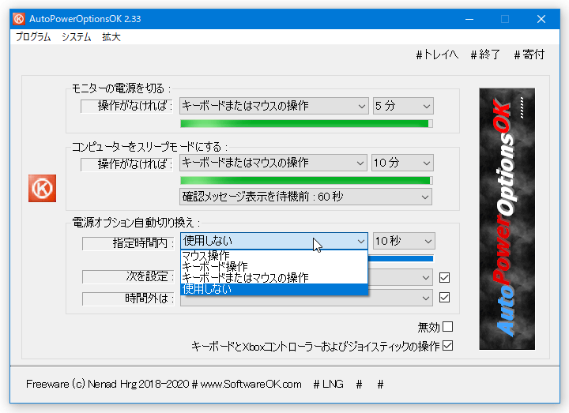
Task: Toggle the 次を設定 row checkbox
Action: coord(444,278)
